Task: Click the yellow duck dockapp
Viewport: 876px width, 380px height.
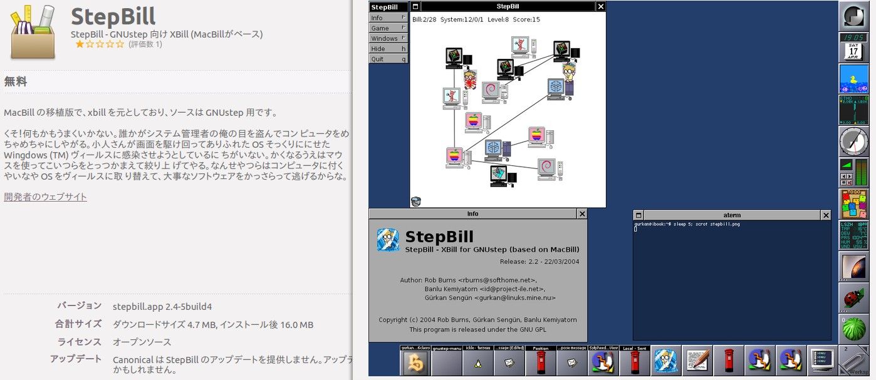Action: [853, 78]
